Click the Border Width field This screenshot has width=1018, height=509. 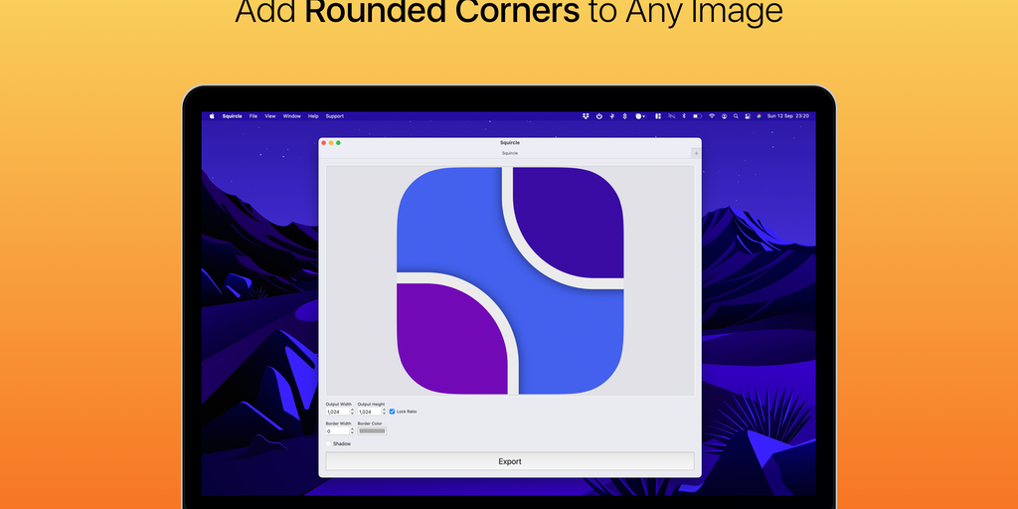[x=338, y=431]
